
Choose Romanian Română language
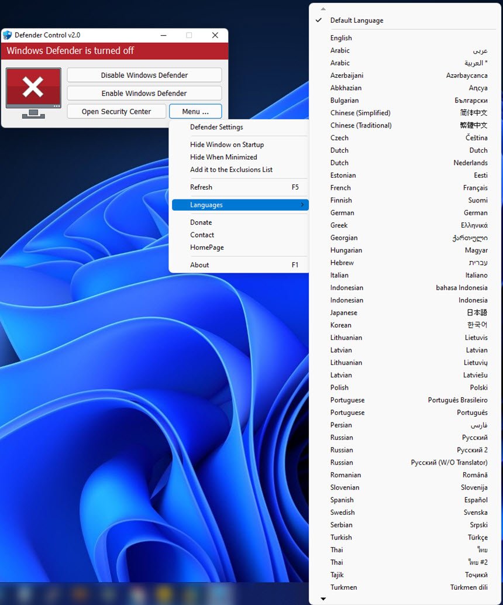[405, 475]
